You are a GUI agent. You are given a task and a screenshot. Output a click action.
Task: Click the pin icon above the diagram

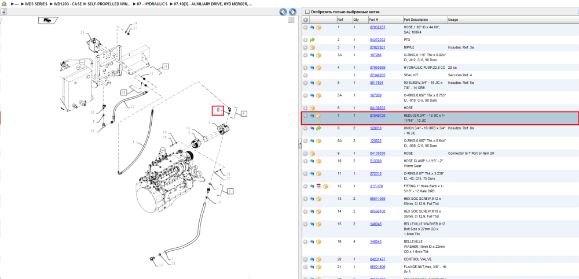point(3,12)
